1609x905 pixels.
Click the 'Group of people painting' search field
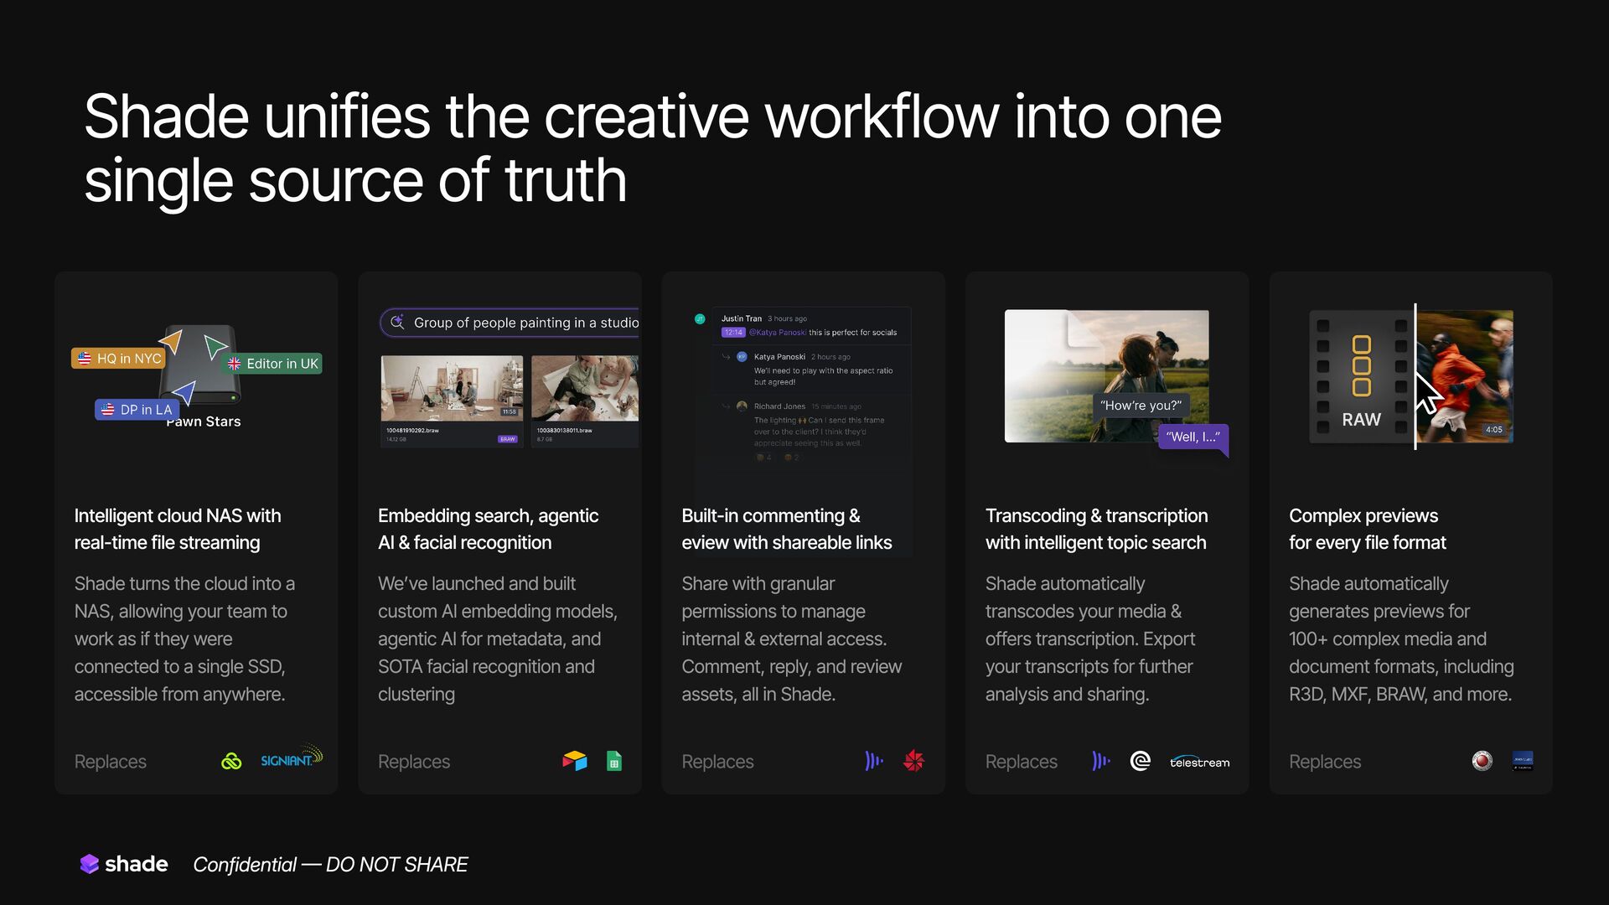(x=525, y=323)
